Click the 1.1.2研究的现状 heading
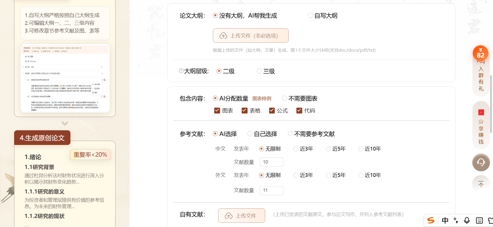 click(45, 216)
